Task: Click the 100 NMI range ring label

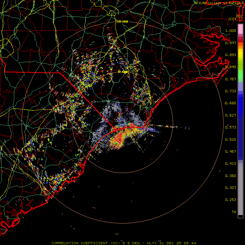Action: 122,22
